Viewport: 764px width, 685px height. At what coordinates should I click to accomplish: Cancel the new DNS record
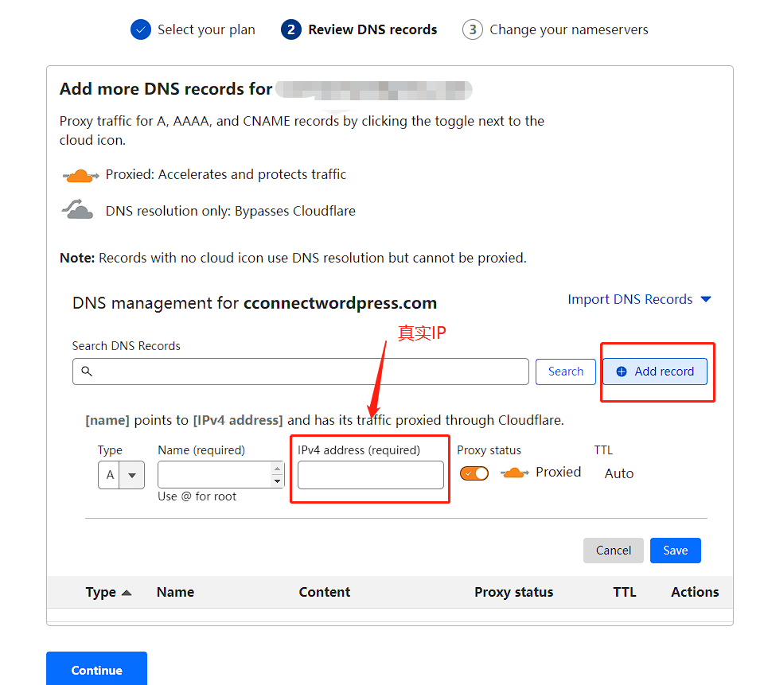[614, 551]
